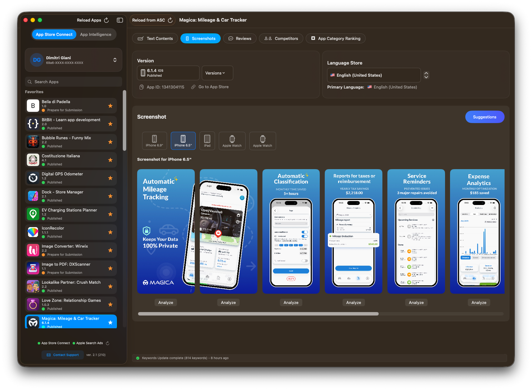This screenshot has width=532, height=390.
Task: Click the search icon in Search Apps field
Action: coord(30,81)
